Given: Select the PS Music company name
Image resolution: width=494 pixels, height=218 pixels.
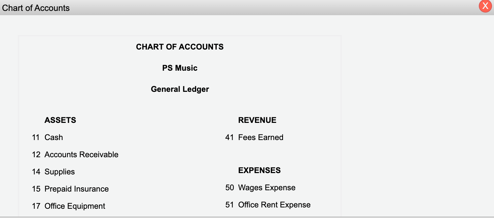Looking at the screenshot, I should 179,68.
